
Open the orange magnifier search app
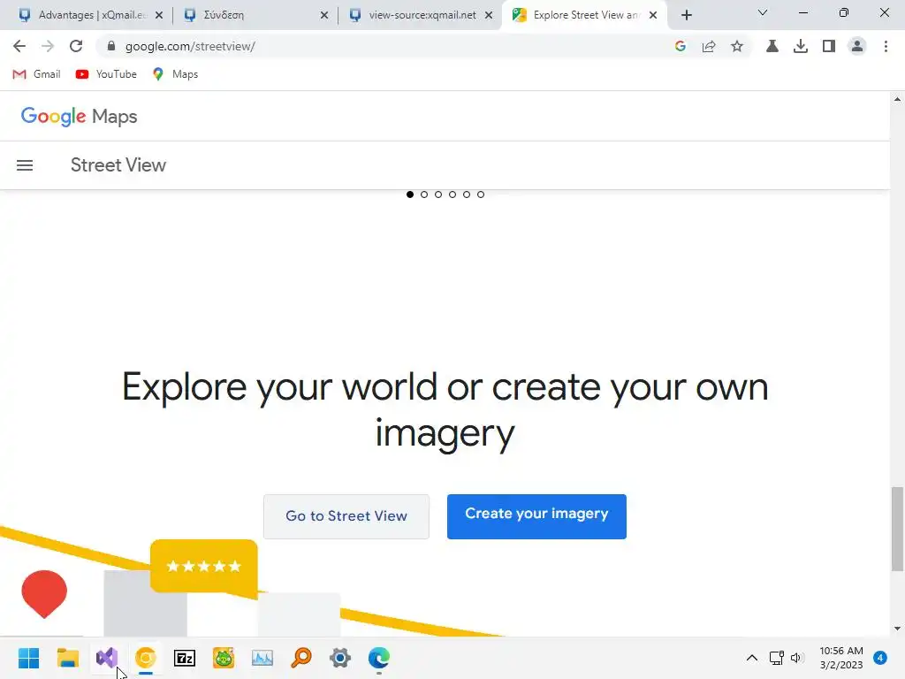pos(301,658)
